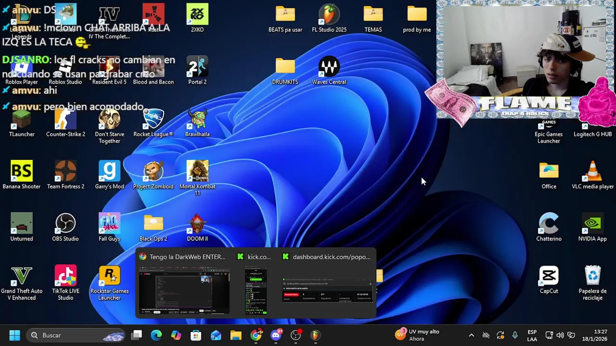
Task: Launch DOOM II shortcut
Action: point(197,228)
